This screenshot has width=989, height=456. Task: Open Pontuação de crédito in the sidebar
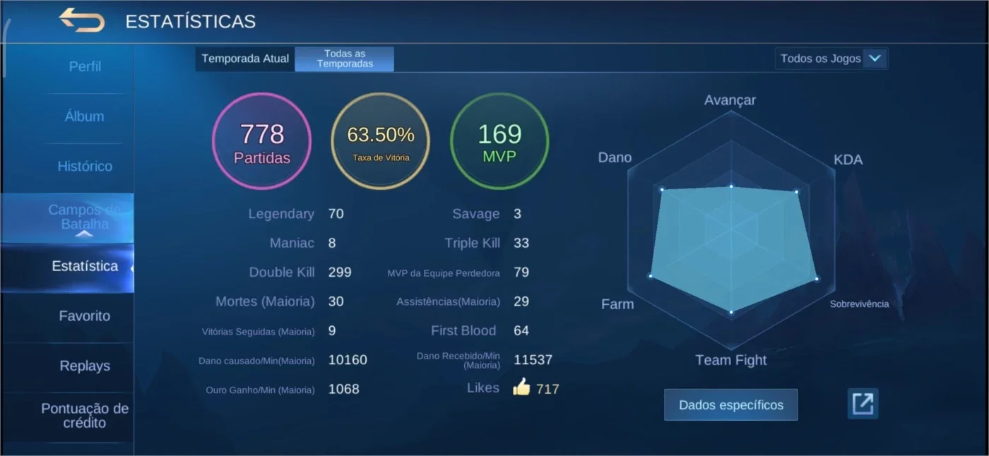pyautogui.click(x=85, y=416)
